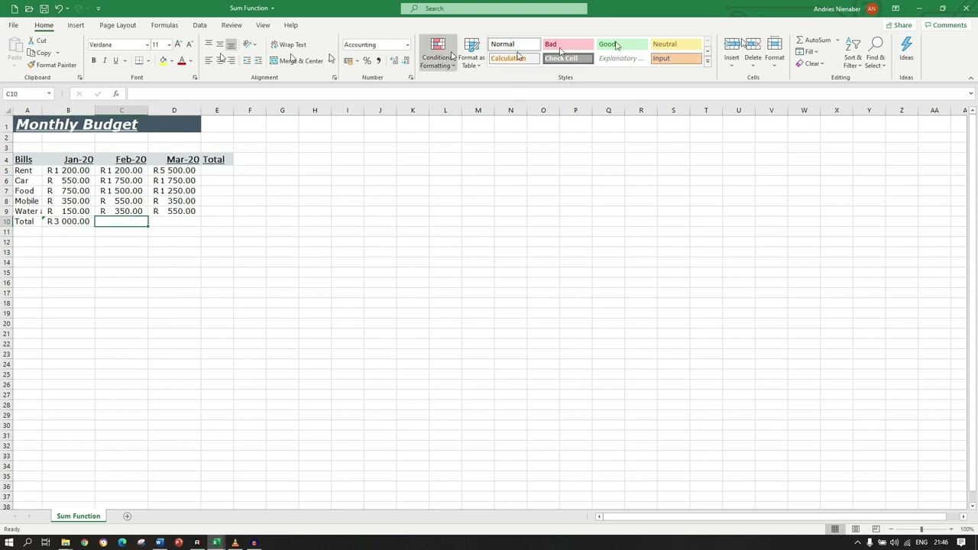Click the AutoSum sigma icon
The height and width of the screenshot is (550, 978).
pyautogui.click(x=799, y=40)
